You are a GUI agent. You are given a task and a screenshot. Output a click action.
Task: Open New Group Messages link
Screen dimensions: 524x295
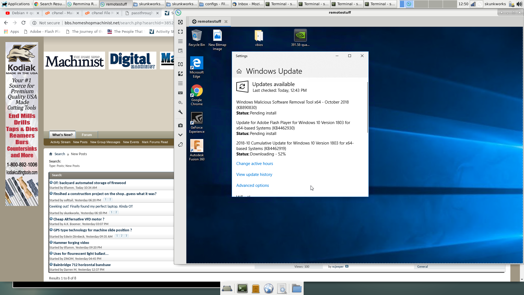point(105,142)
